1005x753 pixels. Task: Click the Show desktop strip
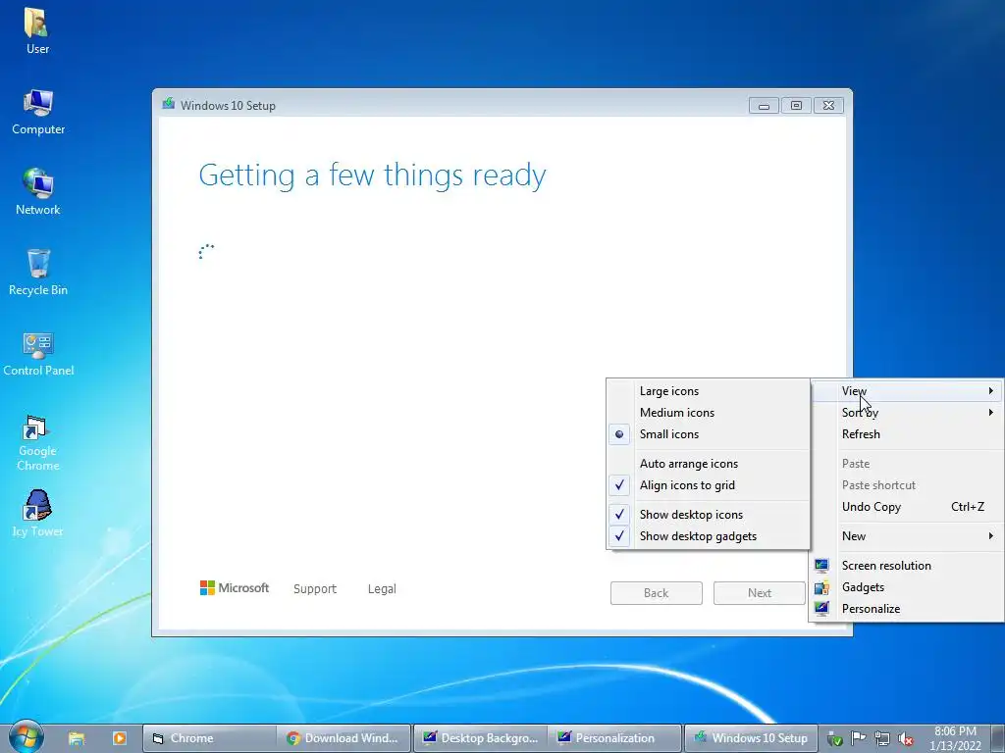pyautogui.click(x=998, y=738)
